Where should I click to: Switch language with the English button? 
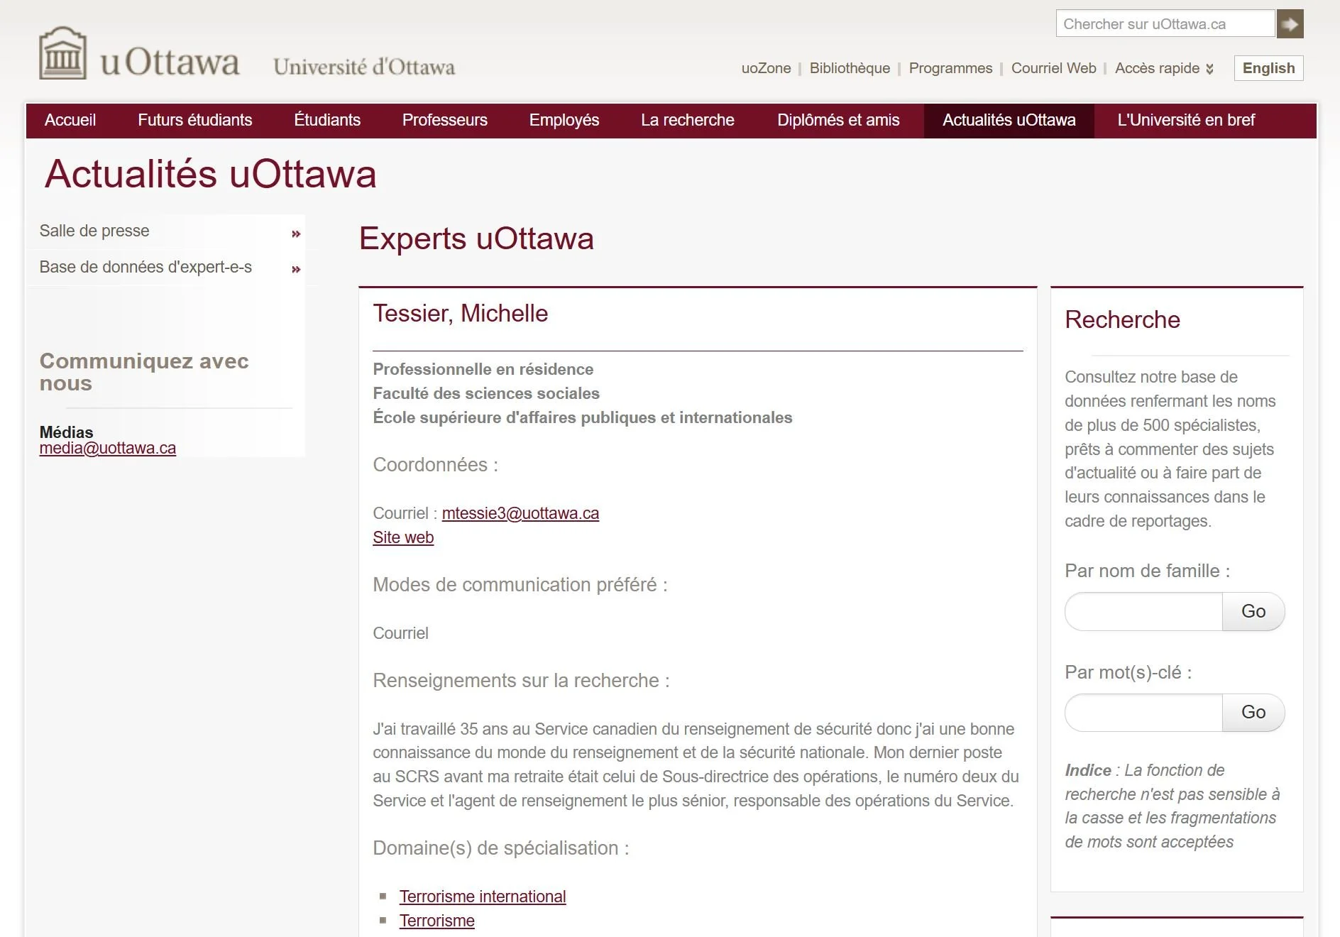(1268, 68)
